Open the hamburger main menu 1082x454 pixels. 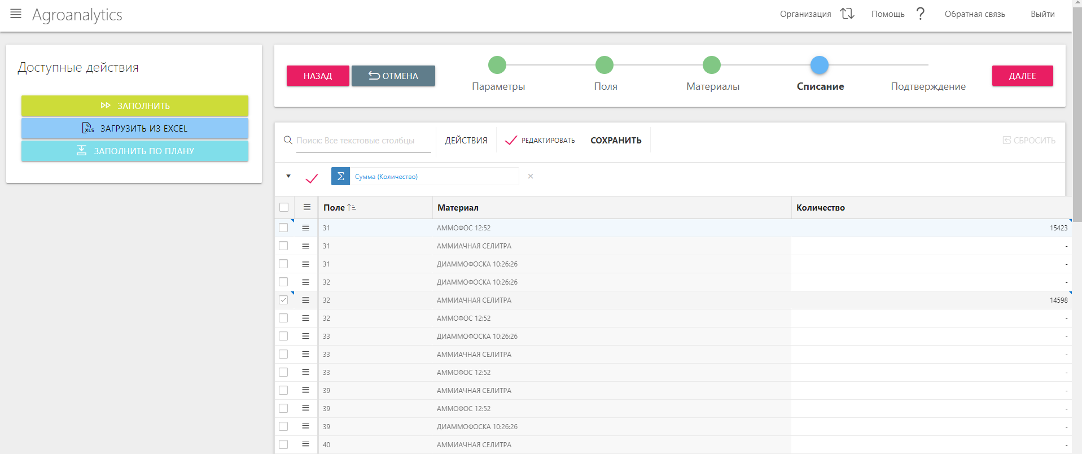[x=16, y=14]
